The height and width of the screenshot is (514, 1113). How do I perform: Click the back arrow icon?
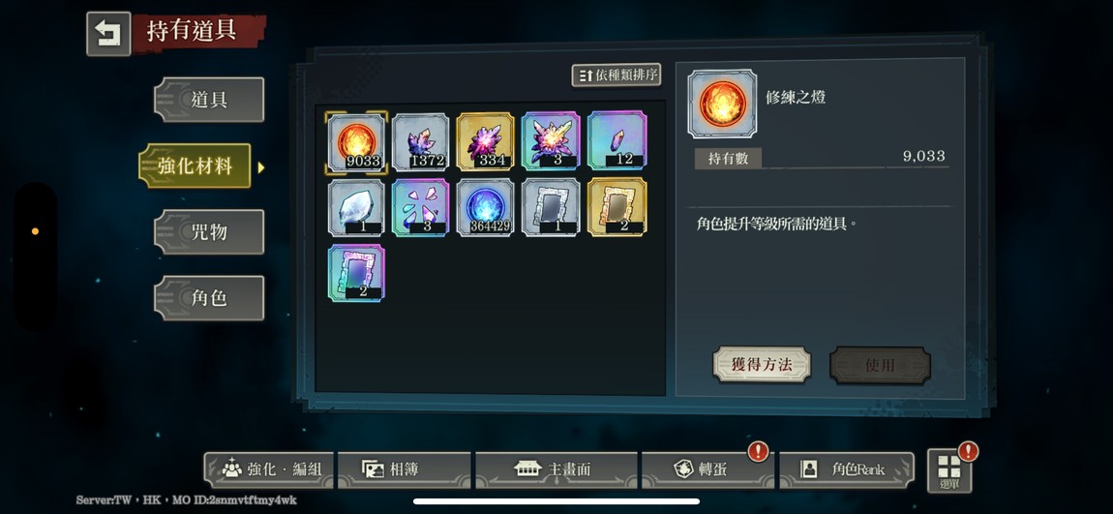(108, 33)
